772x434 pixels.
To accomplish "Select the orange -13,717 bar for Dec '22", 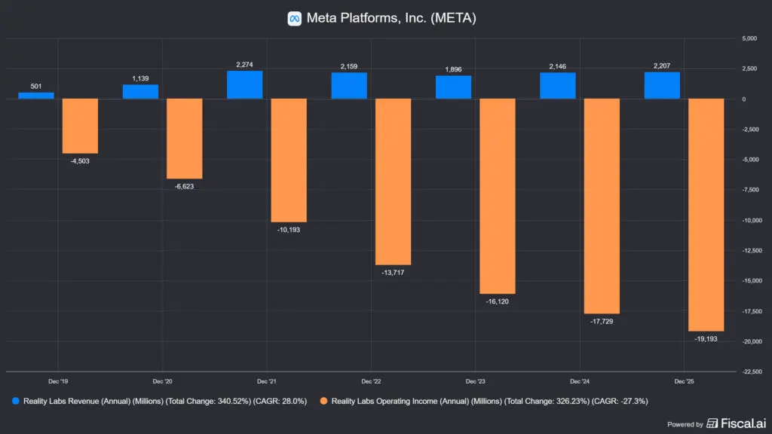I will pos(393,182).
